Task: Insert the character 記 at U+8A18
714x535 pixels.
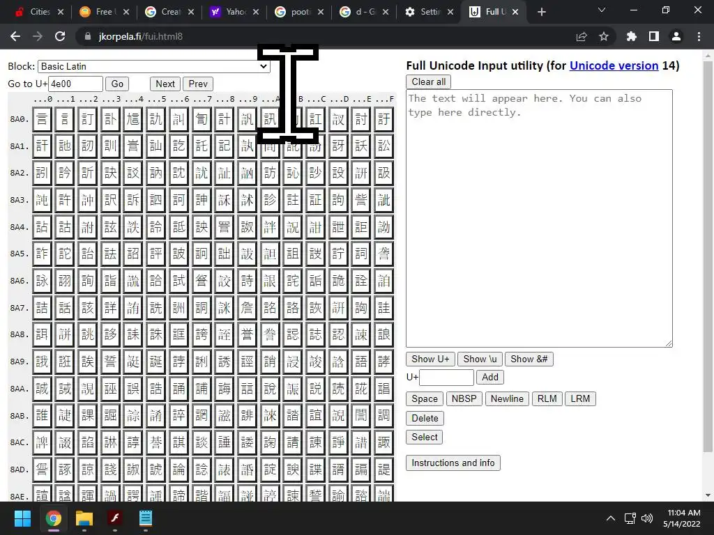Action: (224, 146)
